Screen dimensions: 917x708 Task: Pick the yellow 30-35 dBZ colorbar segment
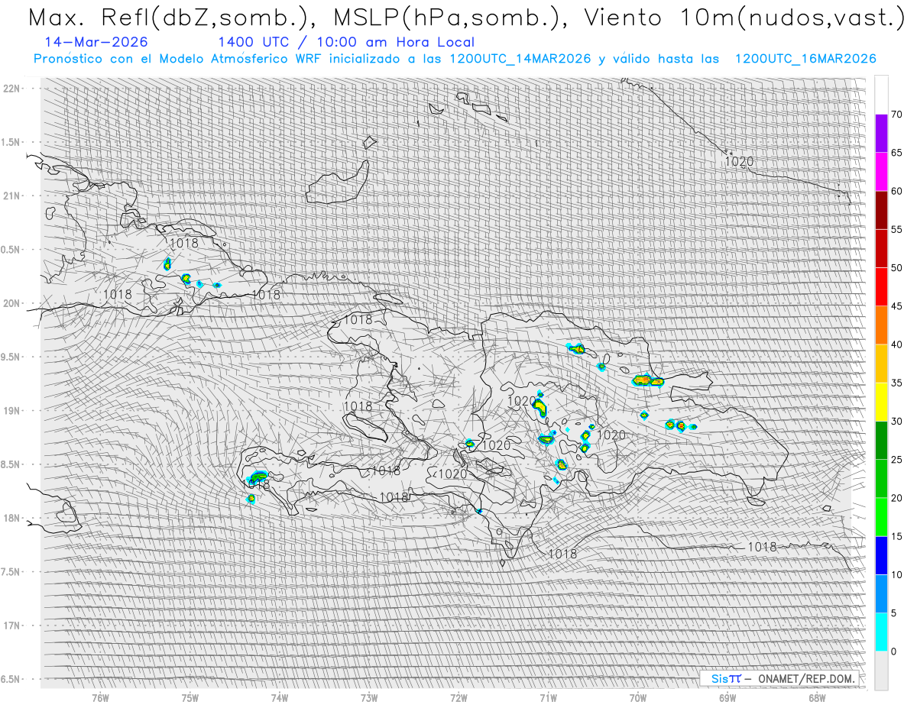click(881, 402)
